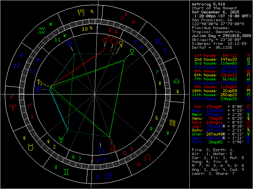Viewport: 253px width, 189px height.
Task: Select the 'Placidus houses.' line
Action: tap(211, 28)
